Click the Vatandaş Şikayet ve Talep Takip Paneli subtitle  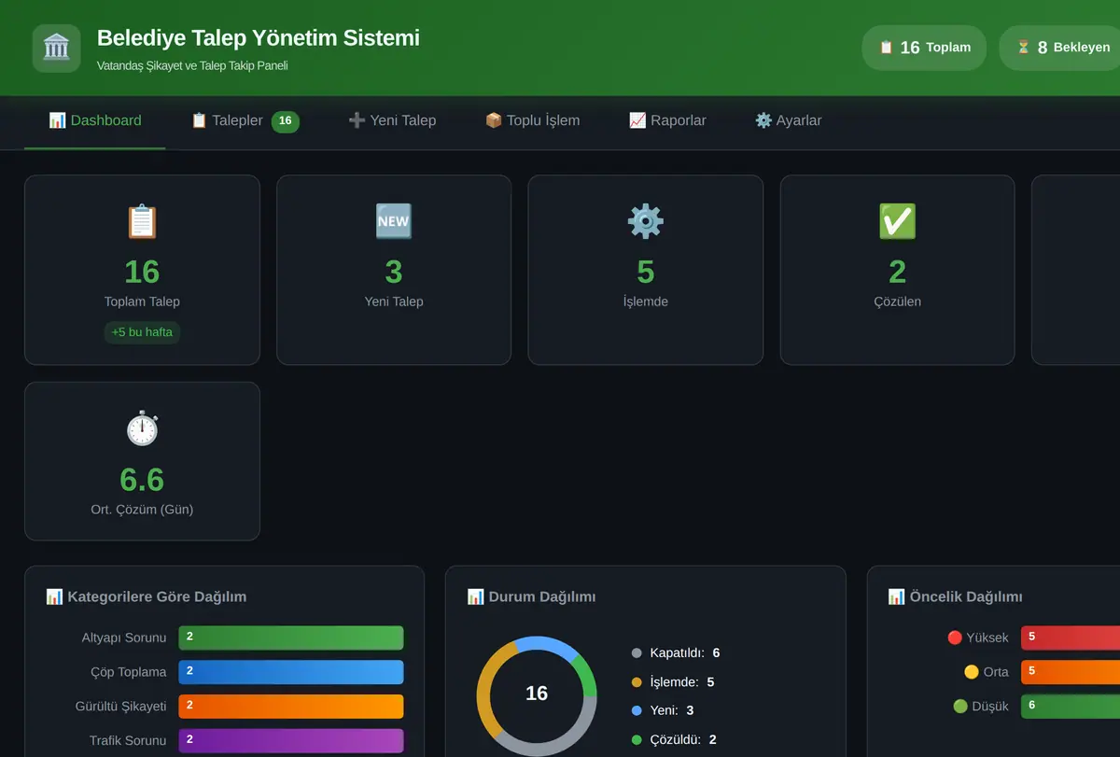[x=192, y=66]
